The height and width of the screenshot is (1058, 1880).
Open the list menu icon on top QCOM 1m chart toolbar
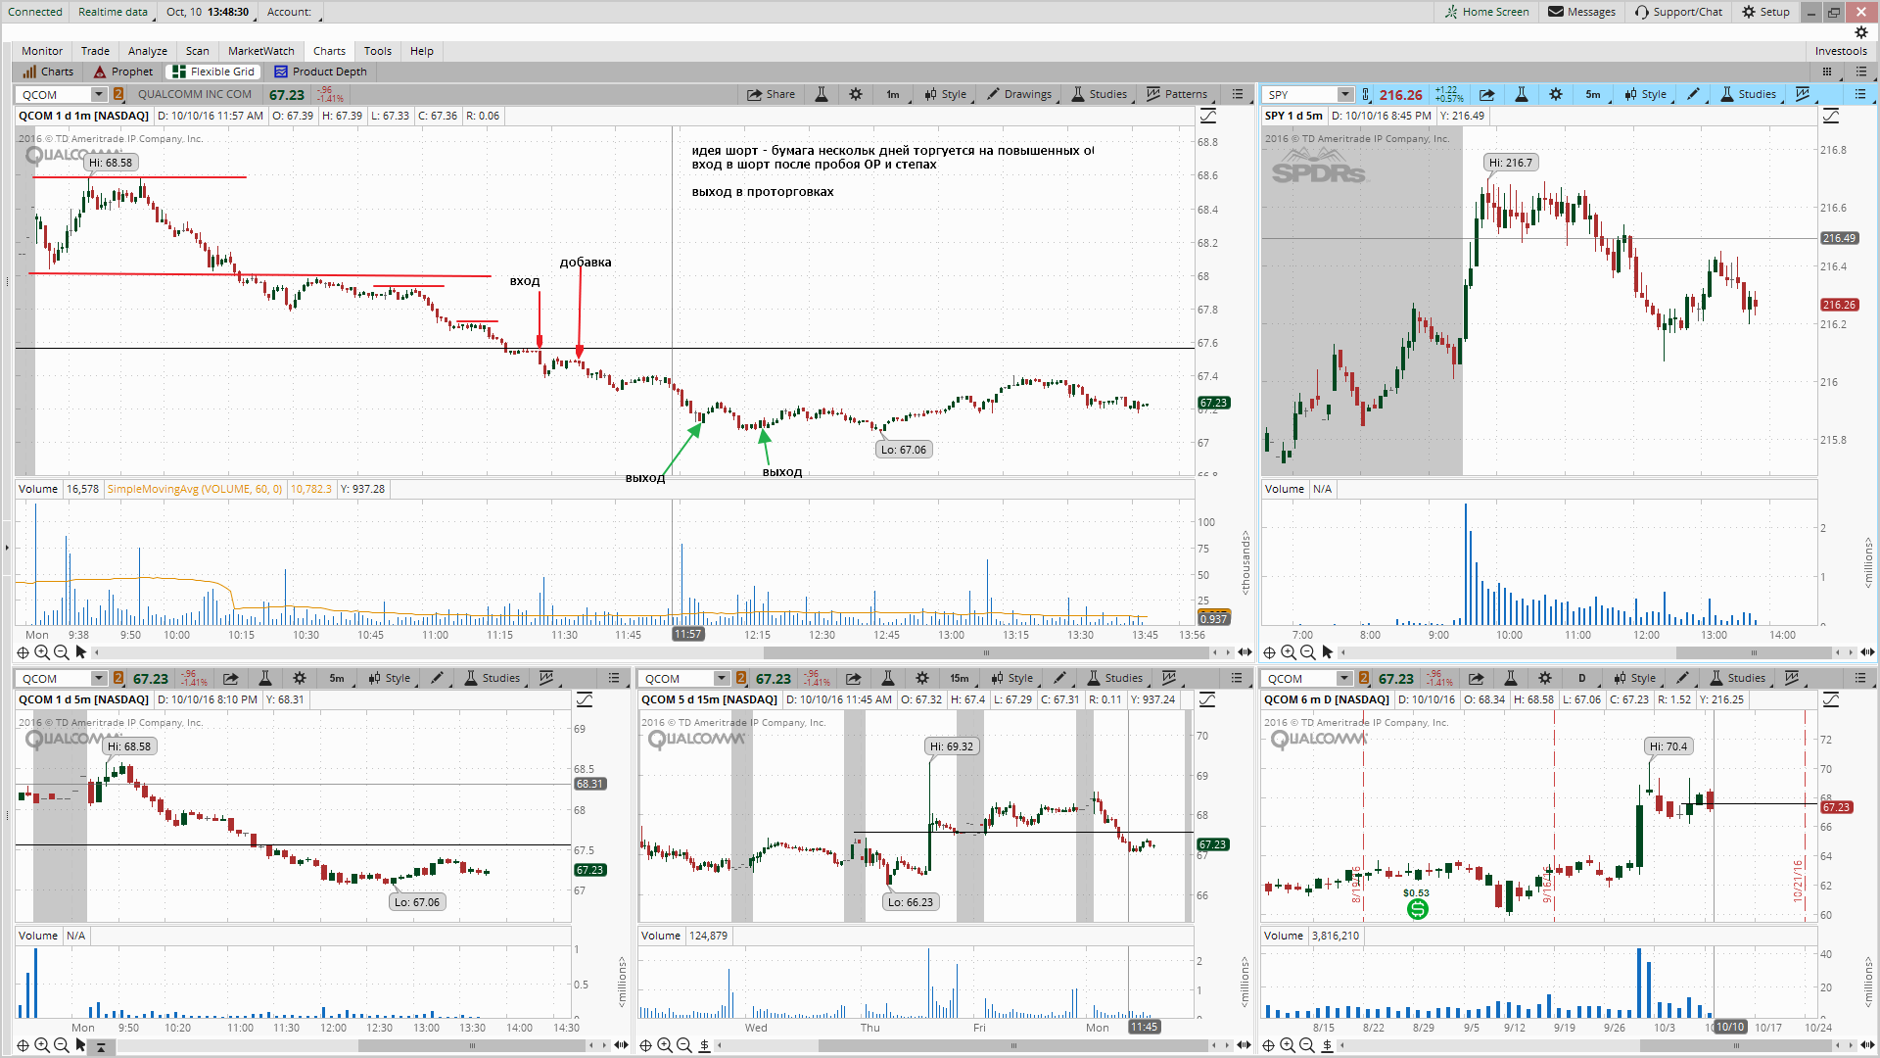click(1238, 94)
